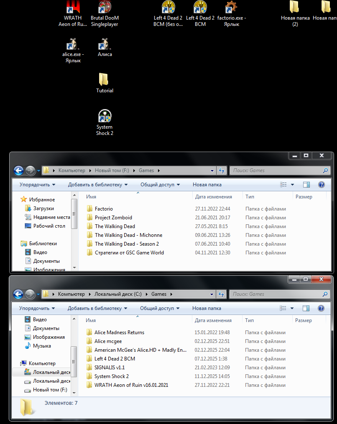Image resolution: width=337 pixels, height=424 pixels.
Task: Open Компьютер in C: Games sidebar
Action: coord(38,363)
